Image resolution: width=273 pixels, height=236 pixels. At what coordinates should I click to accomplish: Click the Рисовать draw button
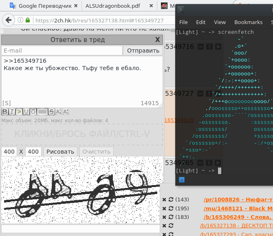tap(60, 152)
